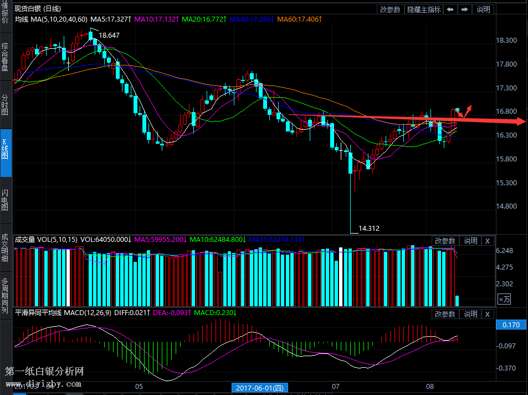The height and width of the screenshot is (395, 528).
Task: Open the 闪电图 sidebar tab
Action: 6,200
